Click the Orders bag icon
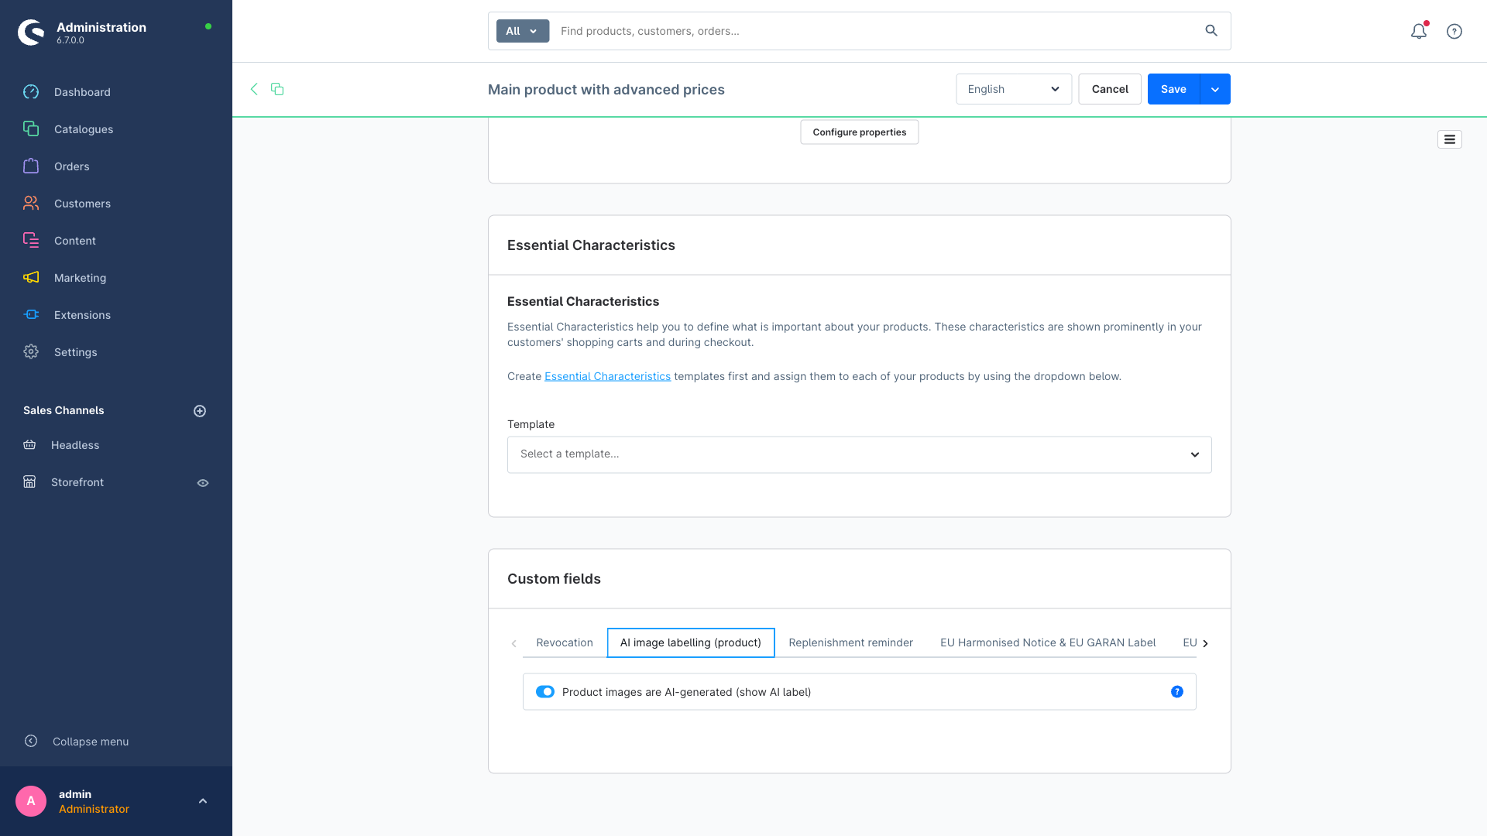This screenshot has width=1487, height=836. (31, 166)
